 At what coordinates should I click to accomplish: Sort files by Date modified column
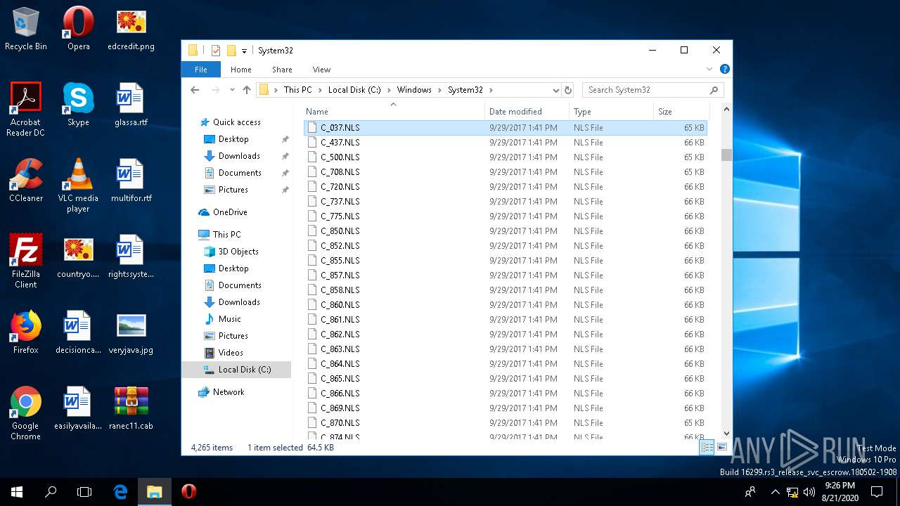(527, 111)
